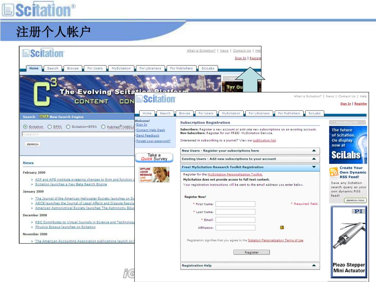Switch to SciLabs tab on registration page
This screenshot has height=282, width=376.
point(314,113)
